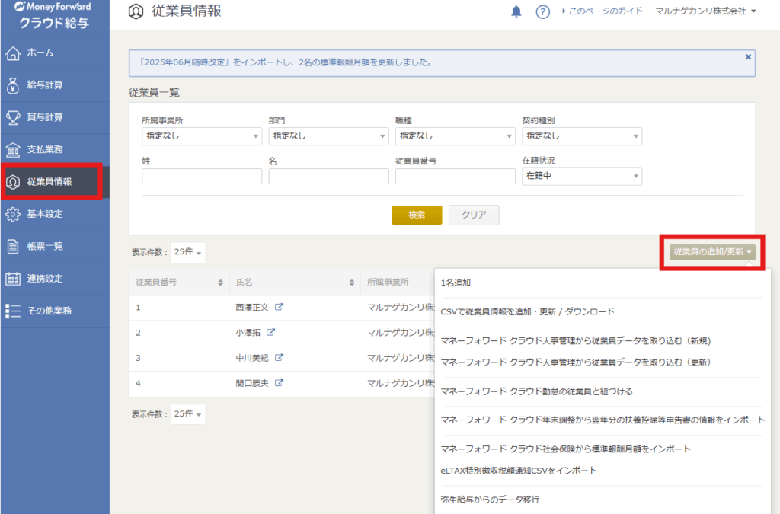Screen dimensions: 780x514
Task: Focus the 従業員番号 input field
Action: pos(456,177)
